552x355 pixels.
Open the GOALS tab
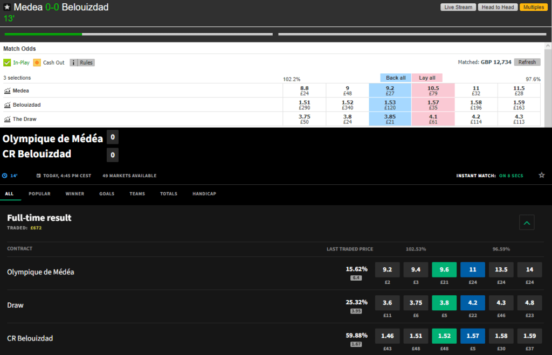[x=107, y=194]
